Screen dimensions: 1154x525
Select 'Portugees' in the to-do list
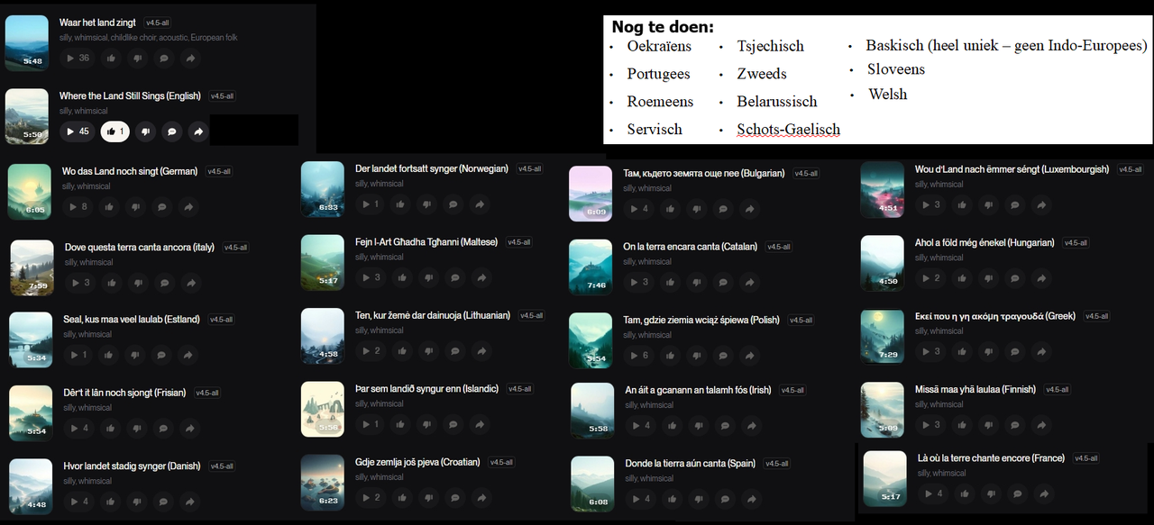tap(658, 74)
